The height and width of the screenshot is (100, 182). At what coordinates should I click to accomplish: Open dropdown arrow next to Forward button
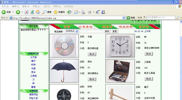pos(22,12)
